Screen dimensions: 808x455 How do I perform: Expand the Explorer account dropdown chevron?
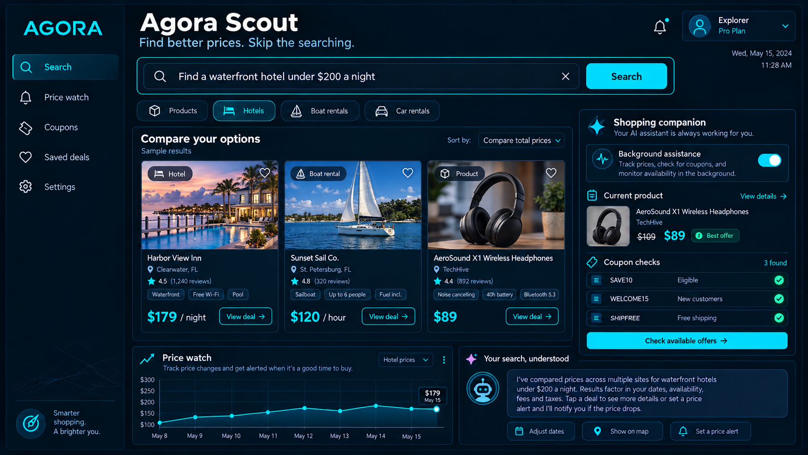pos(785,26)
